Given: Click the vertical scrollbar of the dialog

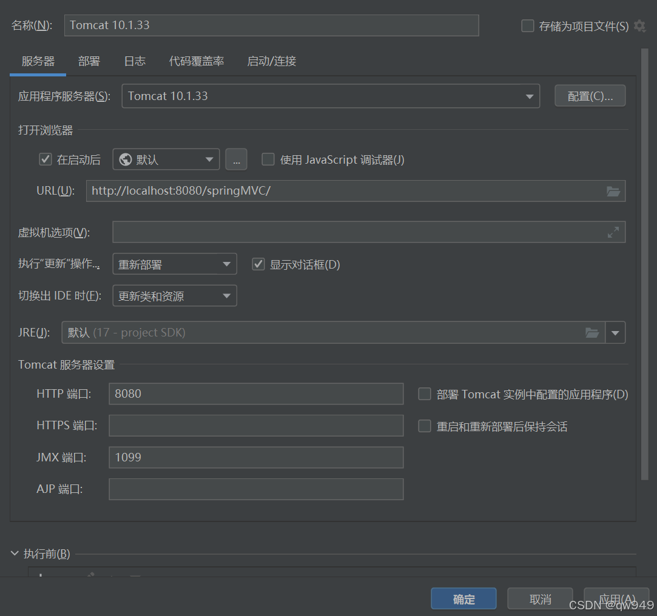Looking at the screenshot, I should pos(644,264).
